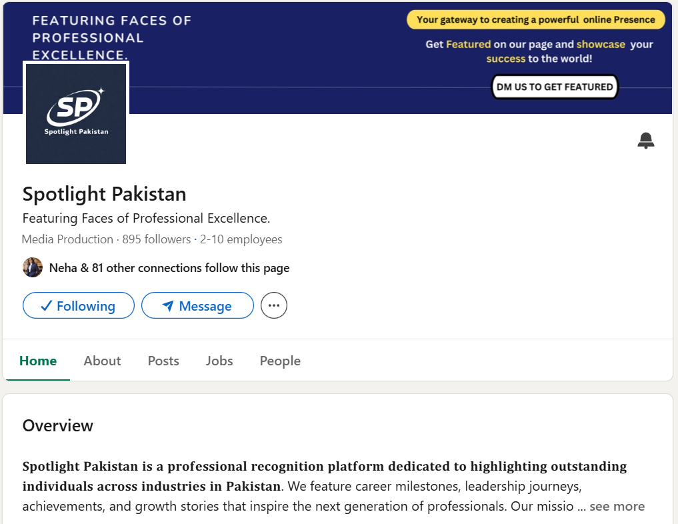This screenshot has height=524, width=678.
Task: Expand overview with see more
Action: pyautogui.click(x=617, y=506)
